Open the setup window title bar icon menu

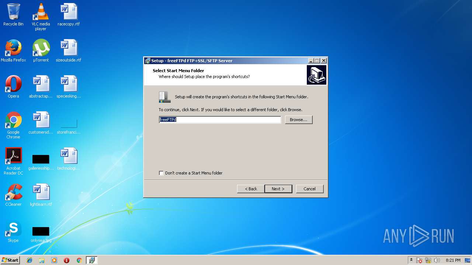pyautogui.click(x=147, y=61)
